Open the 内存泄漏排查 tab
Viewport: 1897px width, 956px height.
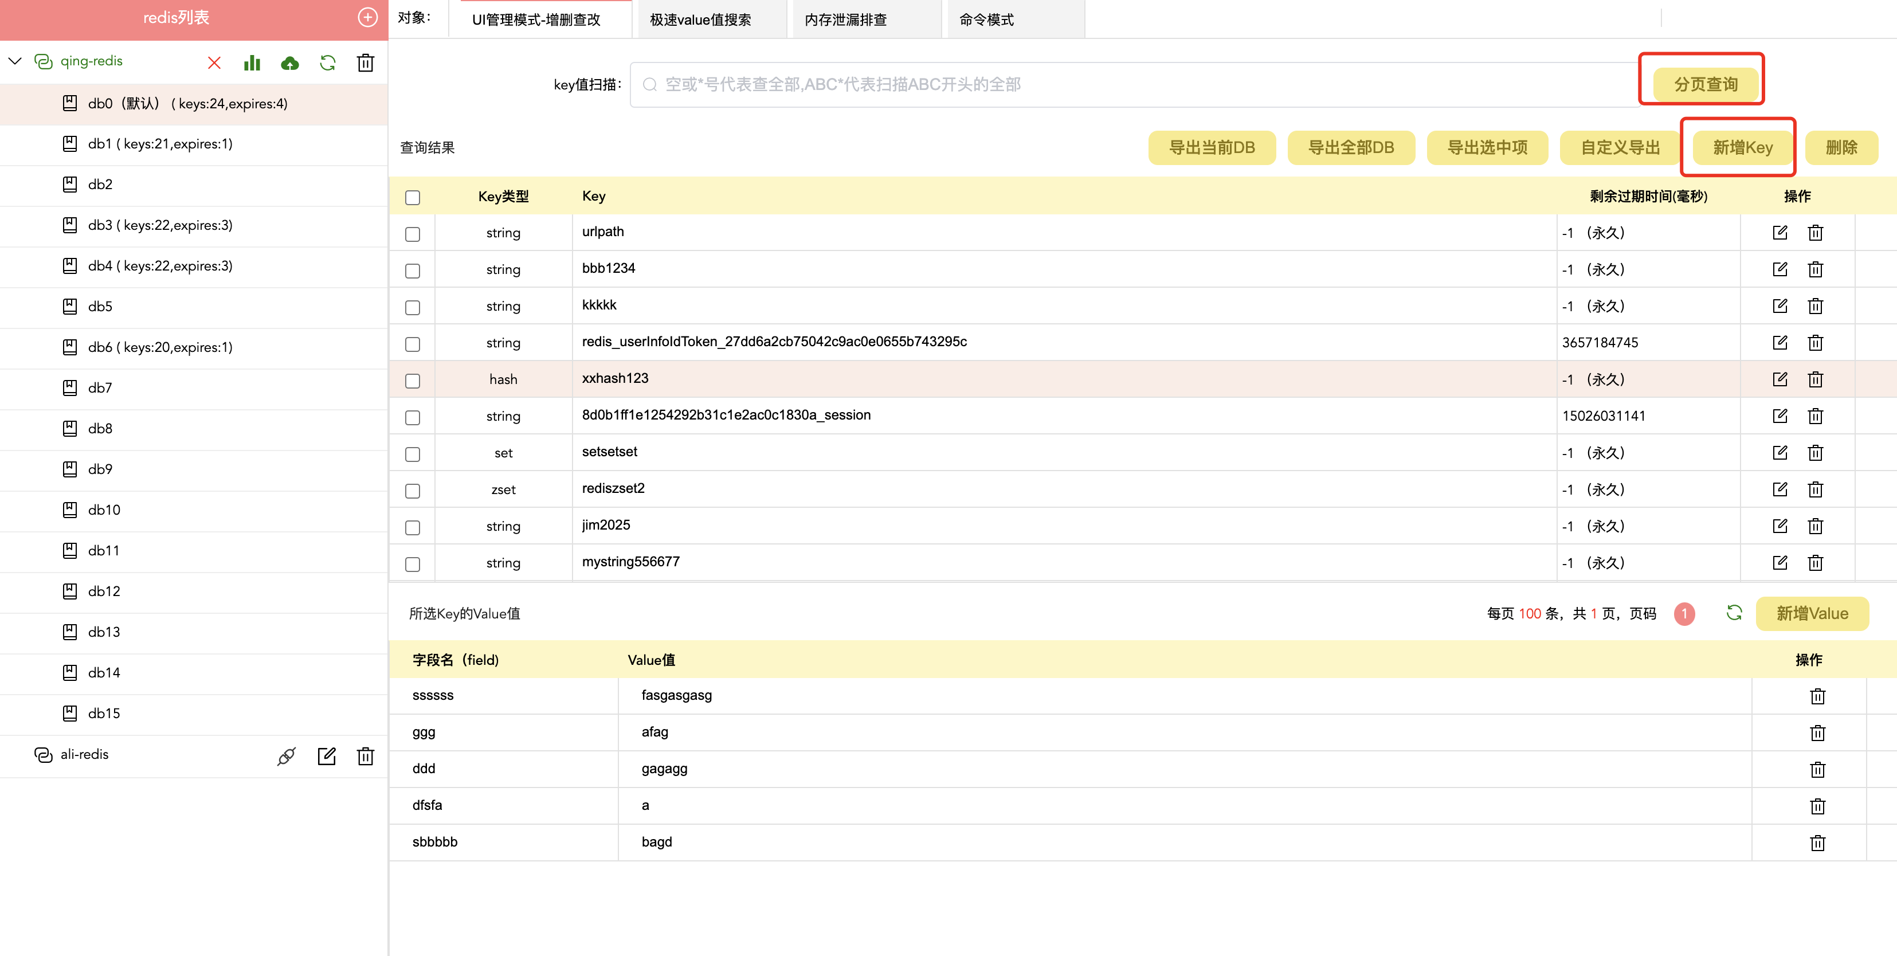click(x=845, y=20)
